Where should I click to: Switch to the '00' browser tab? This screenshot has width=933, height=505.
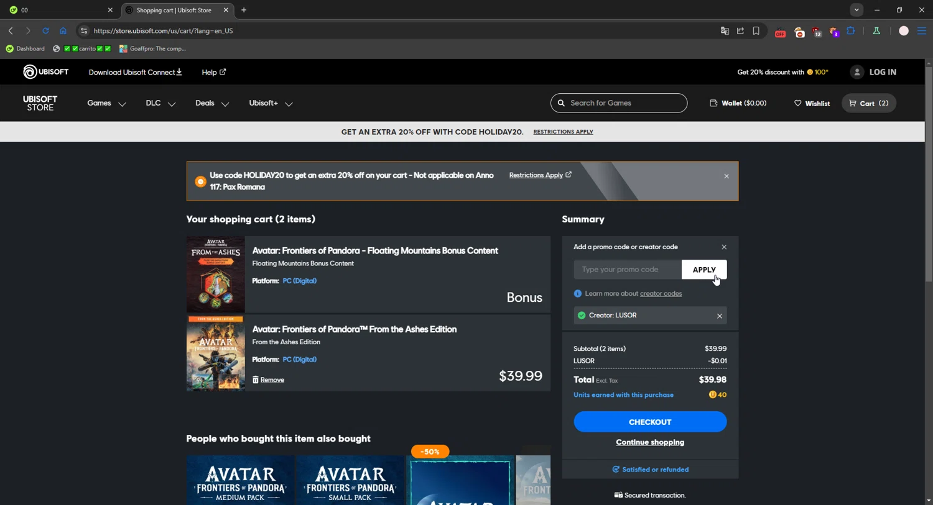(60, 10)
